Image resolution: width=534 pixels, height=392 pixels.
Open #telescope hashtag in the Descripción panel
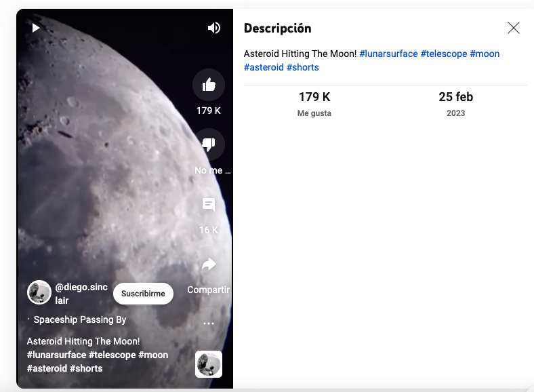[443, 54]
